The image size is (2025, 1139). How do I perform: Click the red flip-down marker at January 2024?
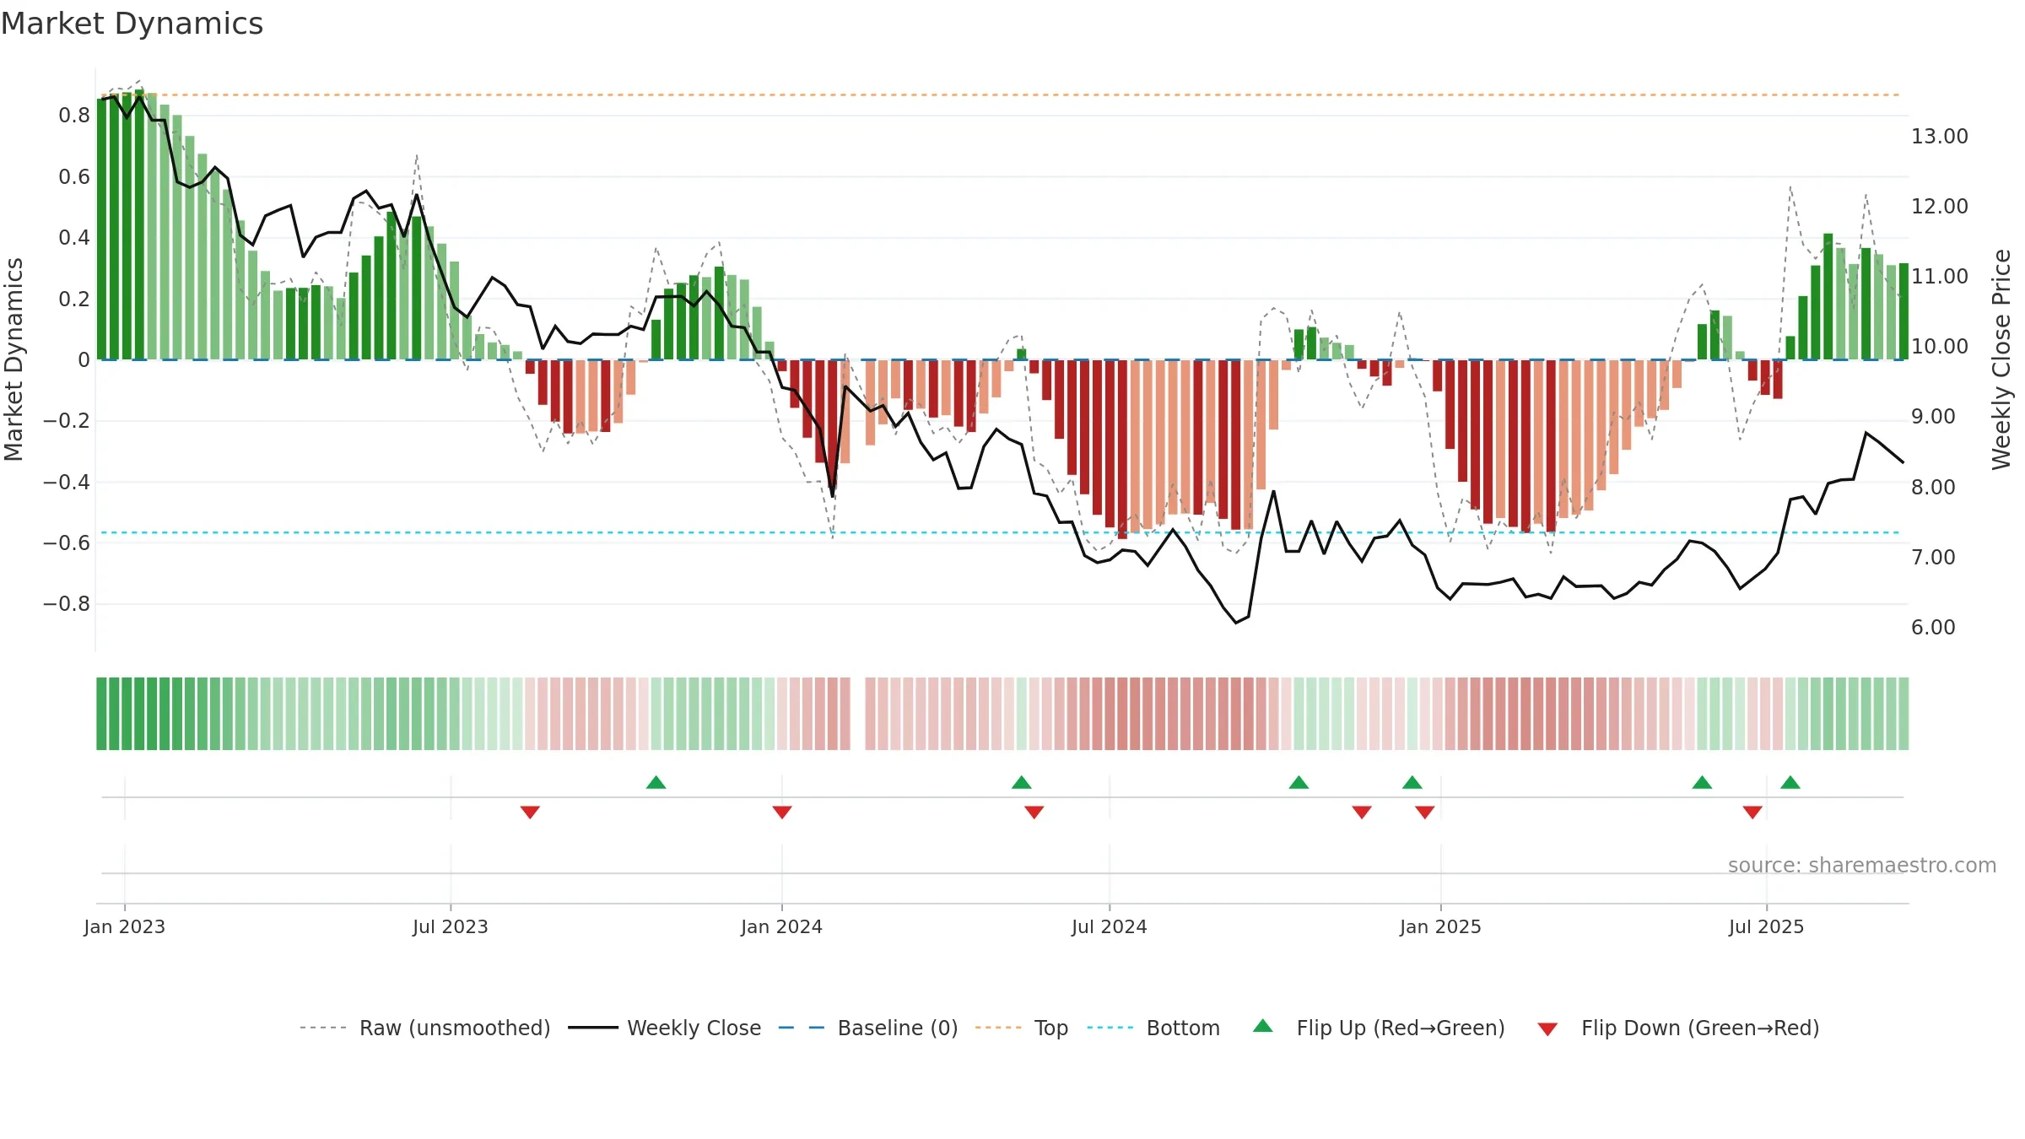(782, 812)
